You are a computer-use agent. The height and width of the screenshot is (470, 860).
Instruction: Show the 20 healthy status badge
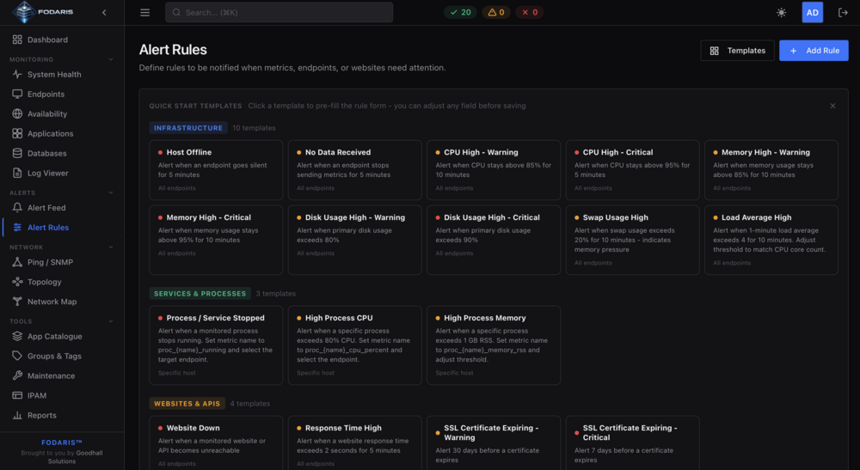click(x=460, y=12)
